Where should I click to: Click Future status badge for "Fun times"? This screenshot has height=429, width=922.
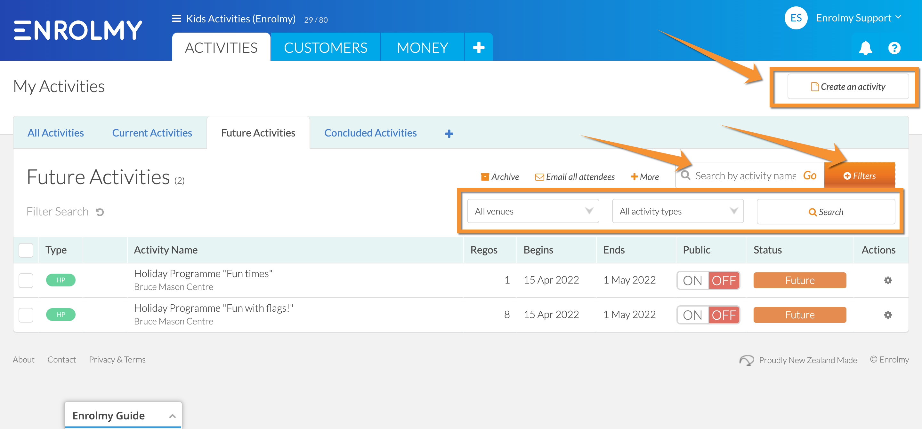click(800, 280)
